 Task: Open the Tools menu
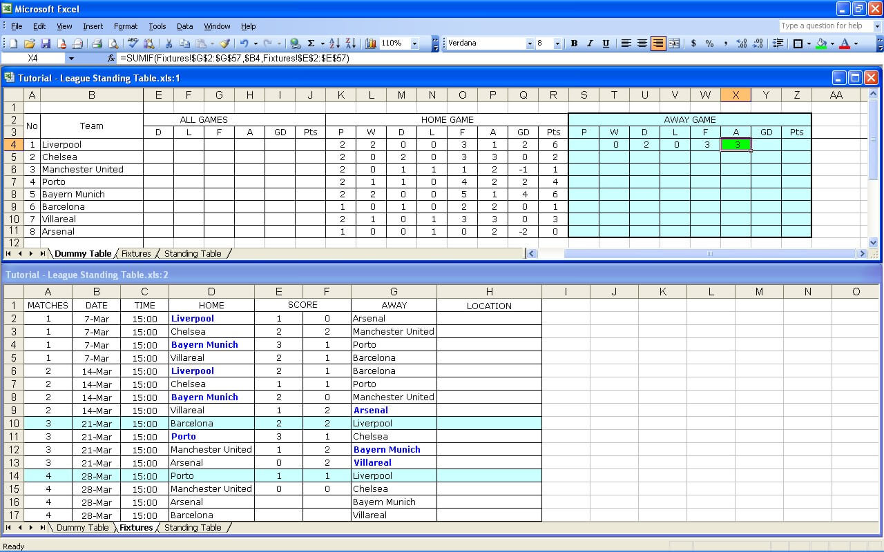(157, 26)
